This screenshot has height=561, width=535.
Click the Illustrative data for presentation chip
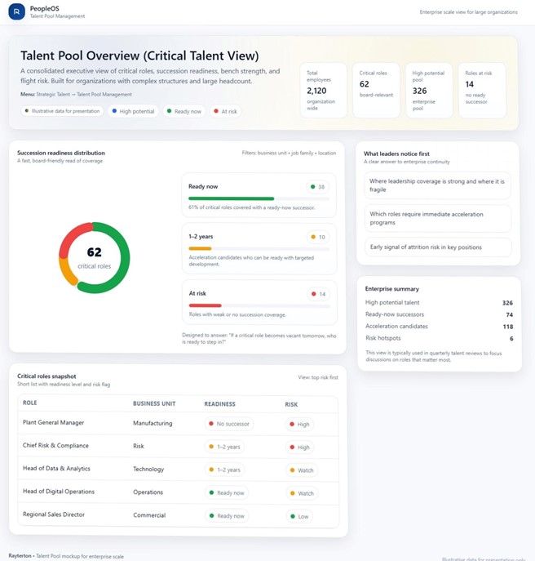[63, 111]
